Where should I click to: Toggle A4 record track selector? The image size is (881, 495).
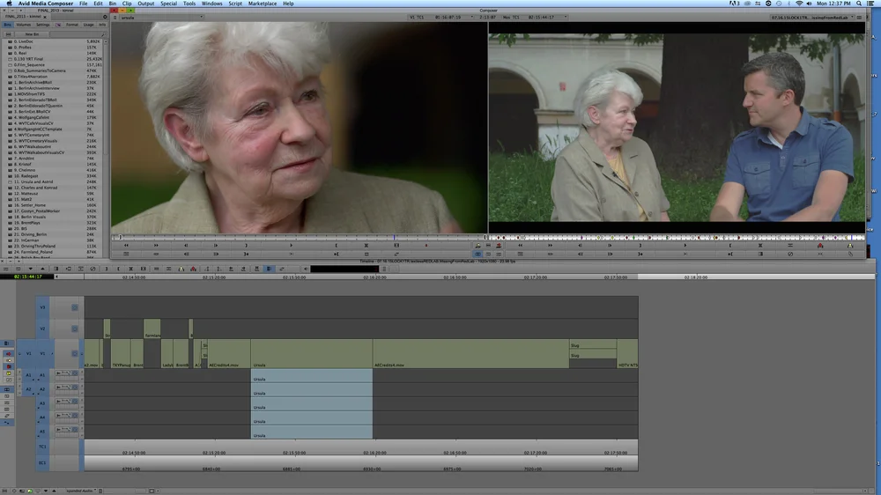[x=42, y=417]
